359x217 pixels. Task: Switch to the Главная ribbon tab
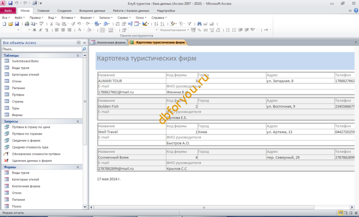[43, 11]
